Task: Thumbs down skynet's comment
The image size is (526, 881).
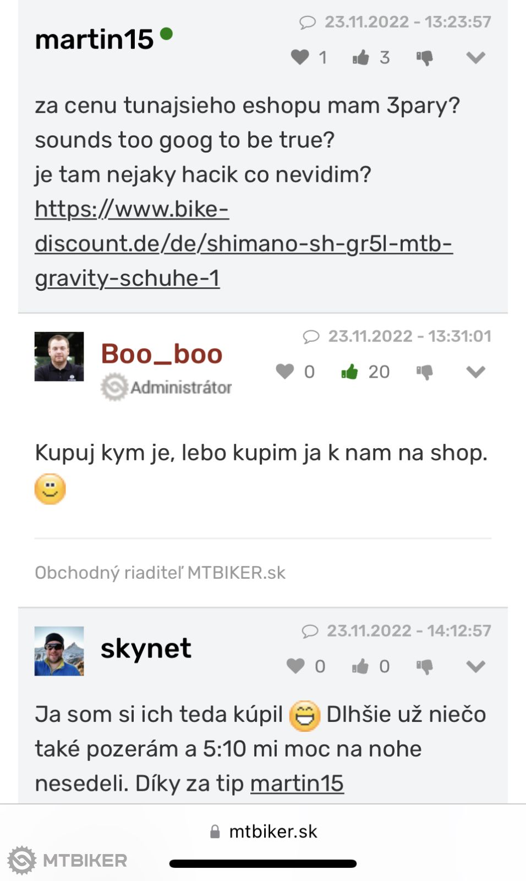Action: point(424,667)
